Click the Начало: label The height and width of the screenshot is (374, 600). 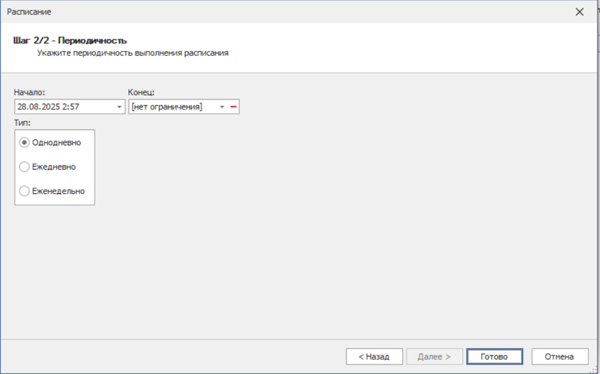30,92
